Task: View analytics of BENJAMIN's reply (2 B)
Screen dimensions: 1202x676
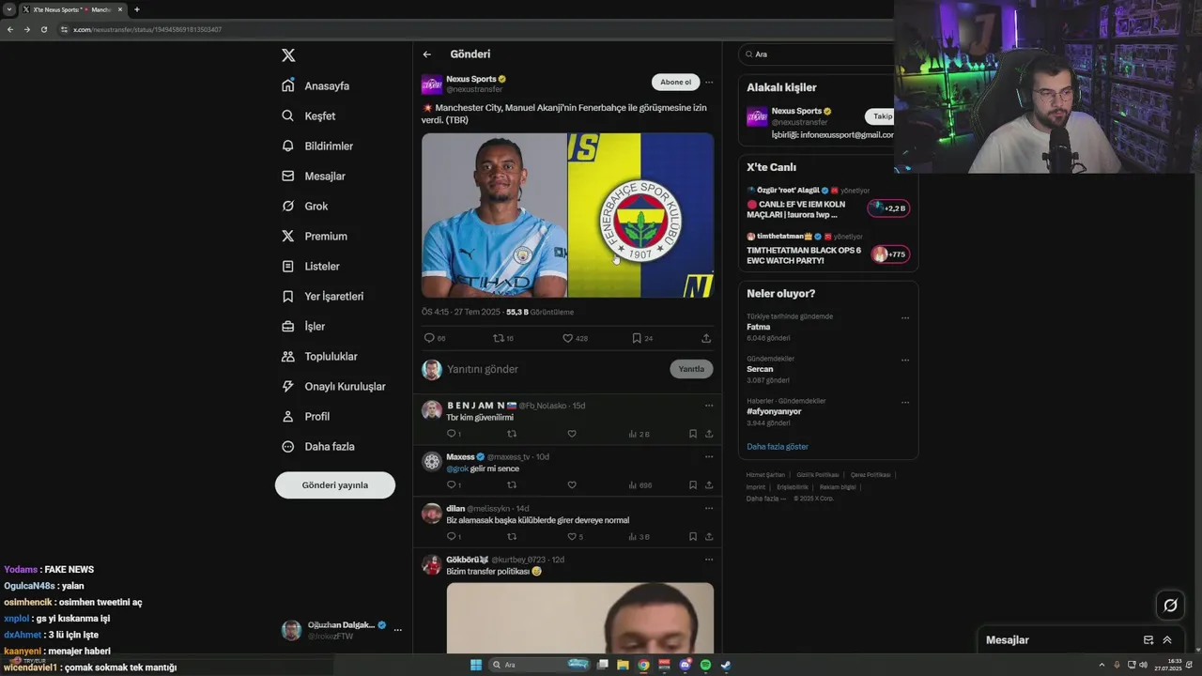Action: 639,434
